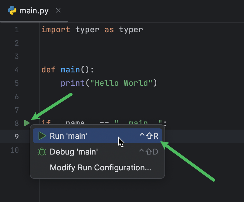Click the "as" keyword on line 1
The image size is (244, 202).
(109, 30)
